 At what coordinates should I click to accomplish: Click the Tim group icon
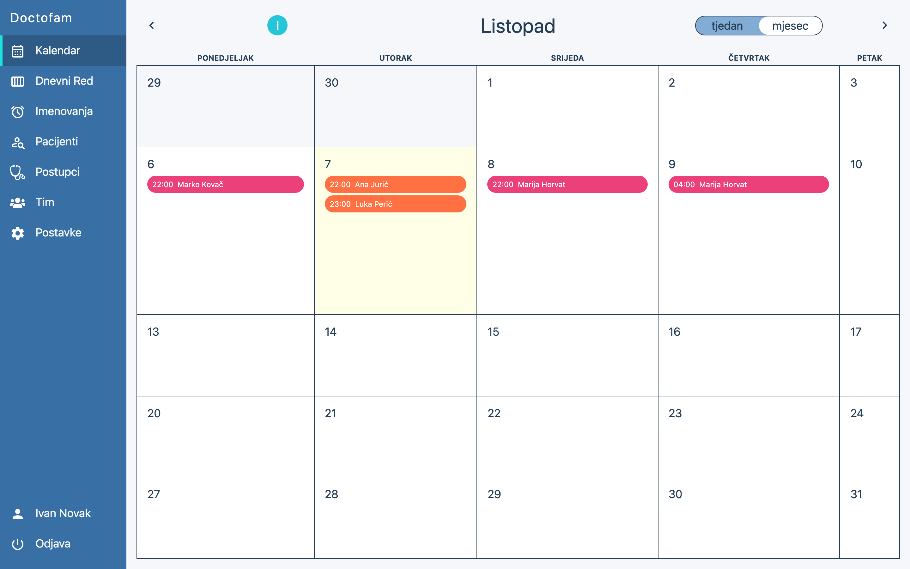[18, 203]
